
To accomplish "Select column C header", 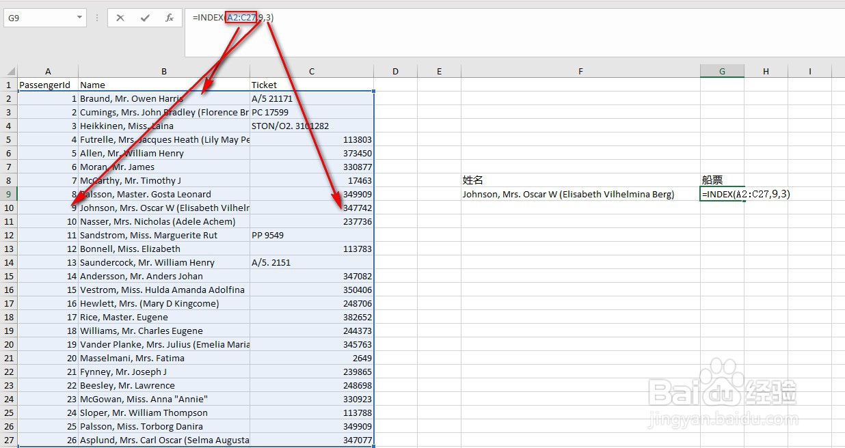I will (x=312, y=71).
